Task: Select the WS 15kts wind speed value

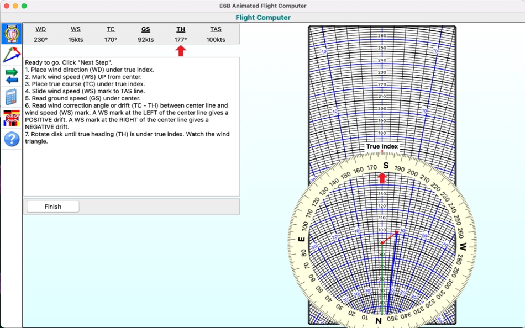Action: click(x=76, y=39)
